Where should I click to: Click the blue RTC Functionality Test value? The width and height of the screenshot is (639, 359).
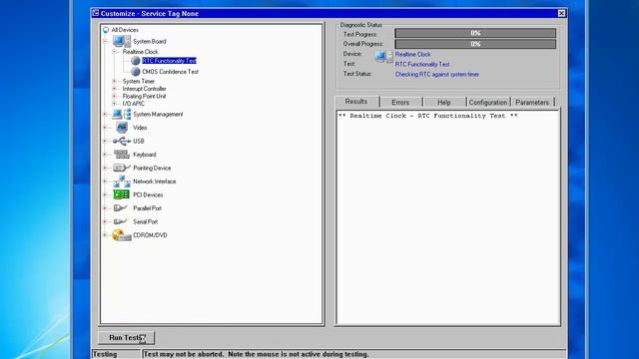pos(422,64)
